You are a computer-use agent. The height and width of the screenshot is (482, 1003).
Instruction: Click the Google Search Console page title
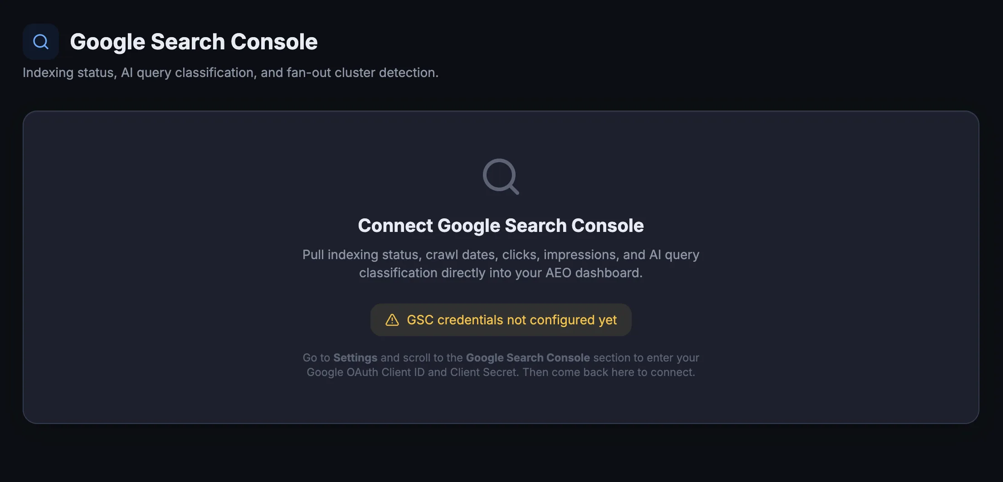194,41
